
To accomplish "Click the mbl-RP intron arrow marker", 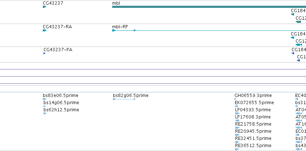I will (x=134, y=30).
